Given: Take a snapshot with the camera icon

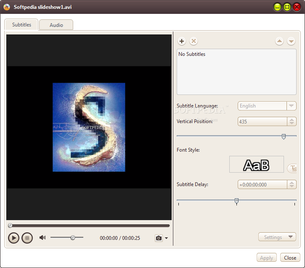Looking at the screenshot, I should pyautogui.click(x=159, y=238).
